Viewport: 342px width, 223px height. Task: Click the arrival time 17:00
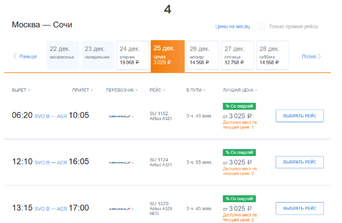pos(79,207)
